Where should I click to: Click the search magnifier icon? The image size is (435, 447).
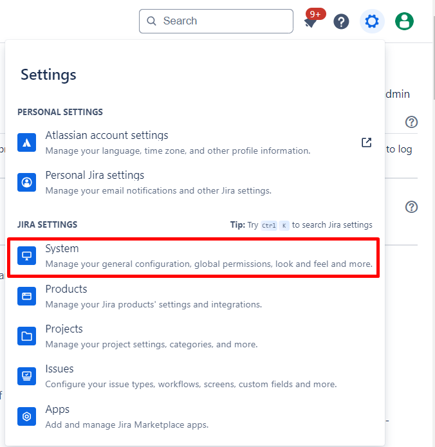(x=151, y=21)
